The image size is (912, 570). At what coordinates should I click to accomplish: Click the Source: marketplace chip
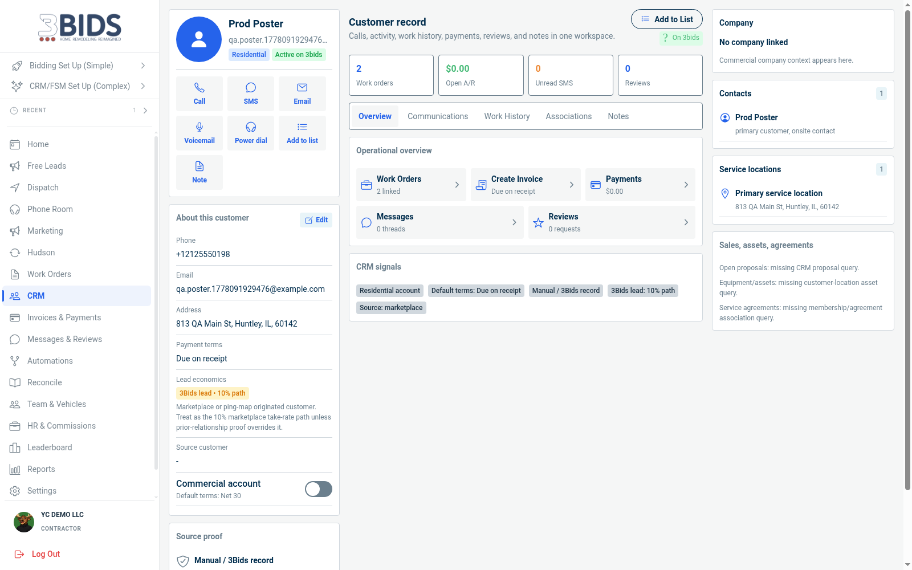point(391,308)
